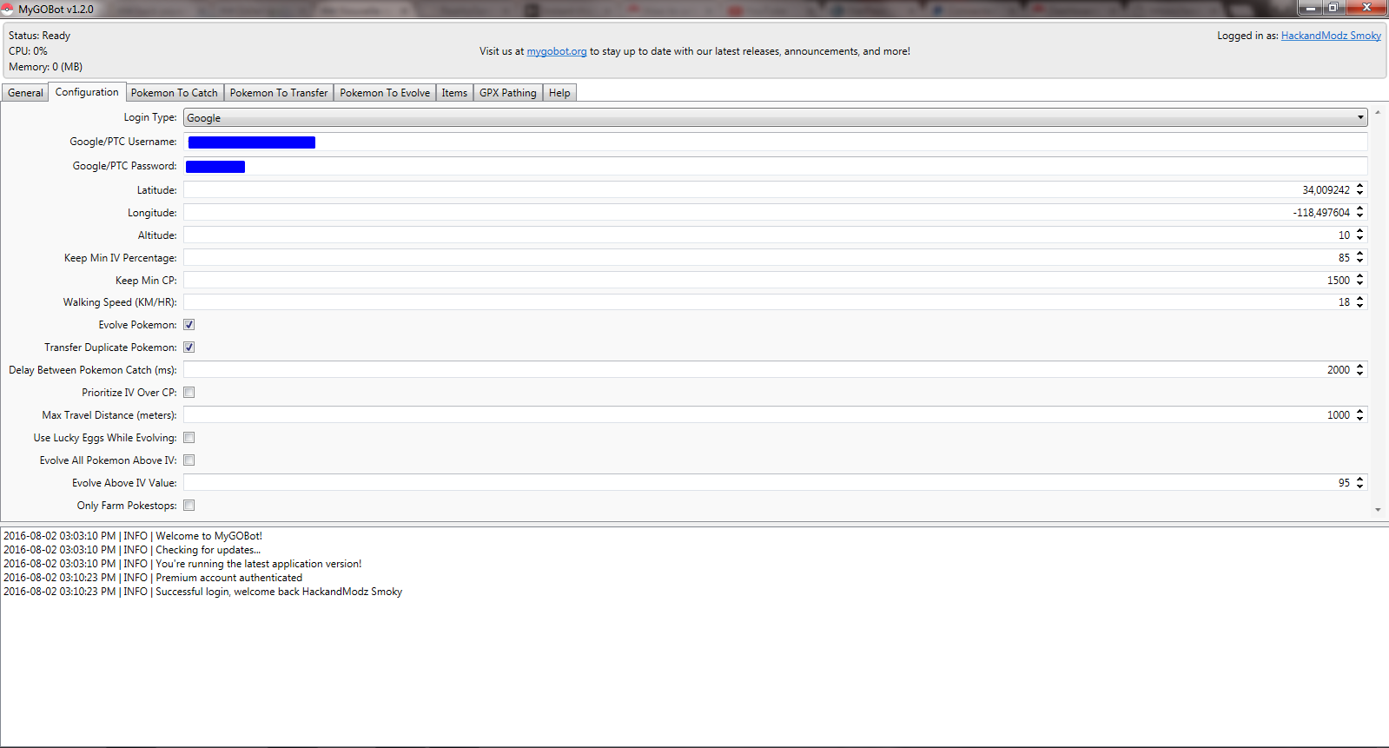Decrease Walking Speed with down arrow

[x=1360, y=307]
